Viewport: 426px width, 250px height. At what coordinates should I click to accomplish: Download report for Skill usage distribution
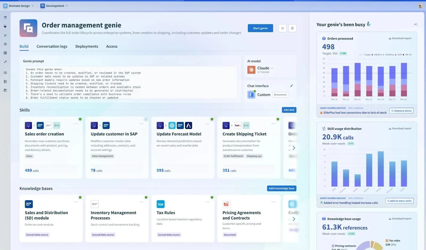[400, 128]
